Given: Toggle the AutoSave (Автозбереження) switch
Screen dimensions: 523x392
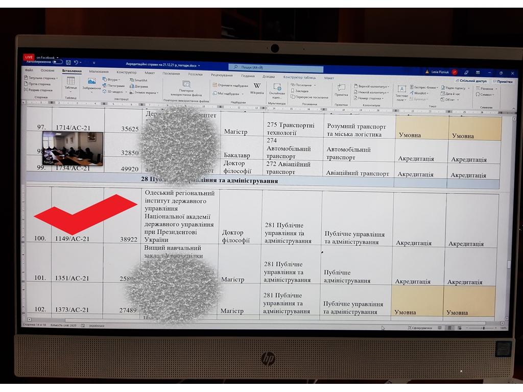Looking at the screenshot, I should (58, 62).
